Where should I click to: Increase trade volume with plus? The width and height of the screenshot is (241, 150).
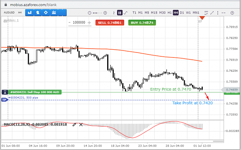tap(89, 23)
